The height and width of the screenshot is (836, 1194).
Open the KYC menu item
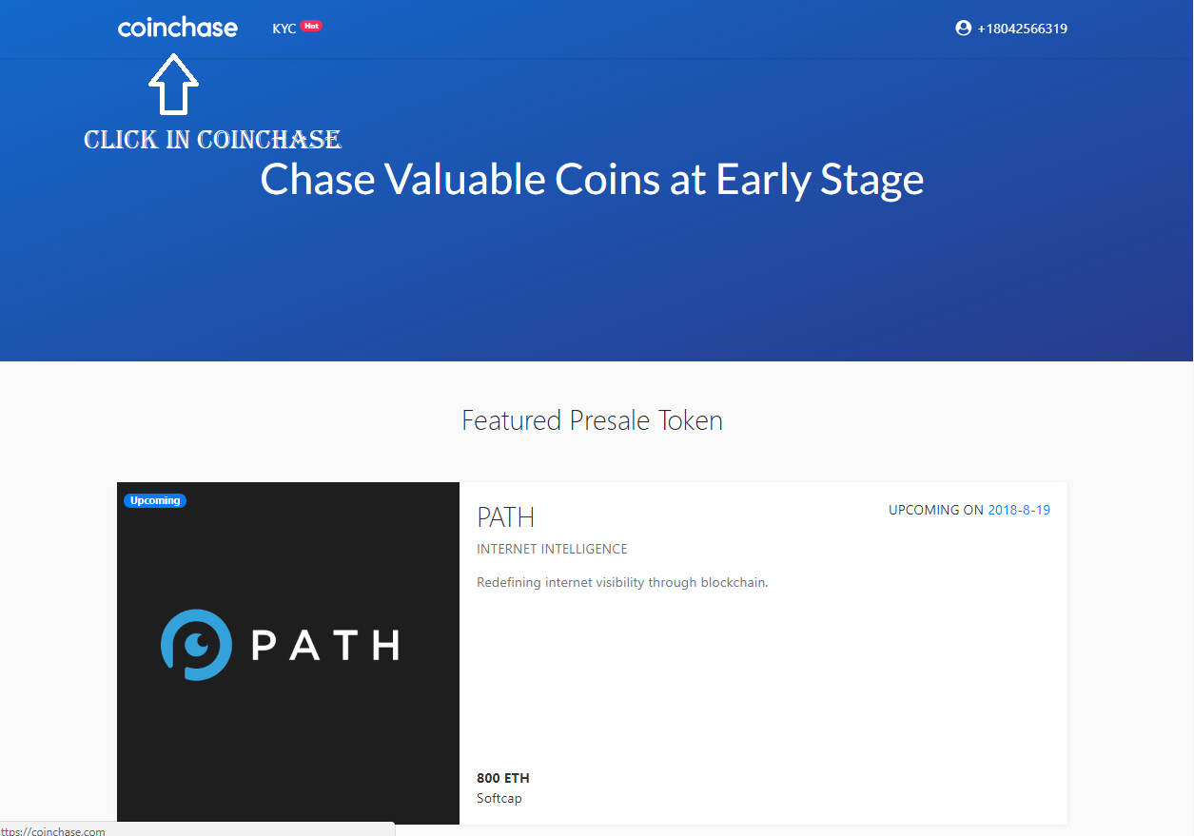coord(284,29)
